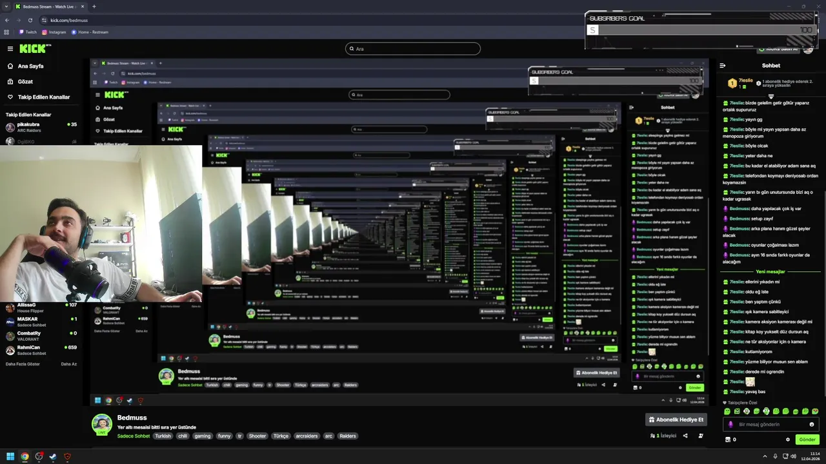
Task: Select the arcraiders tag
Action: point(307,436)
